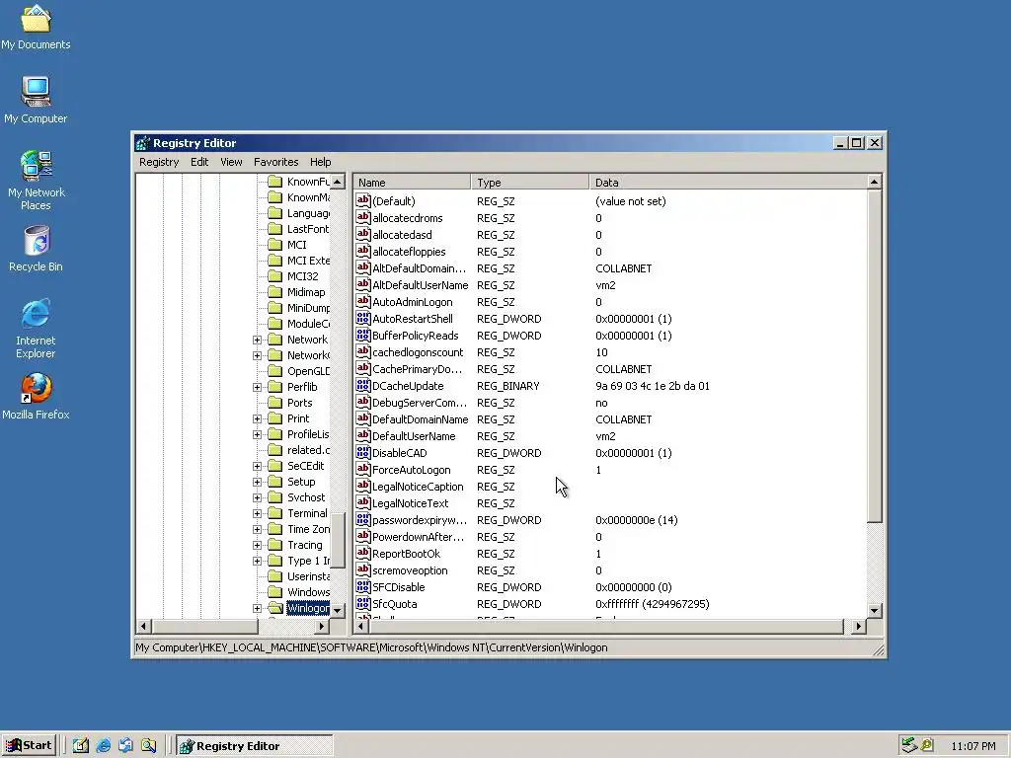Screen dimensions: 1011x758
Task: Expand the Svchost key in tree
Action: 258,497
